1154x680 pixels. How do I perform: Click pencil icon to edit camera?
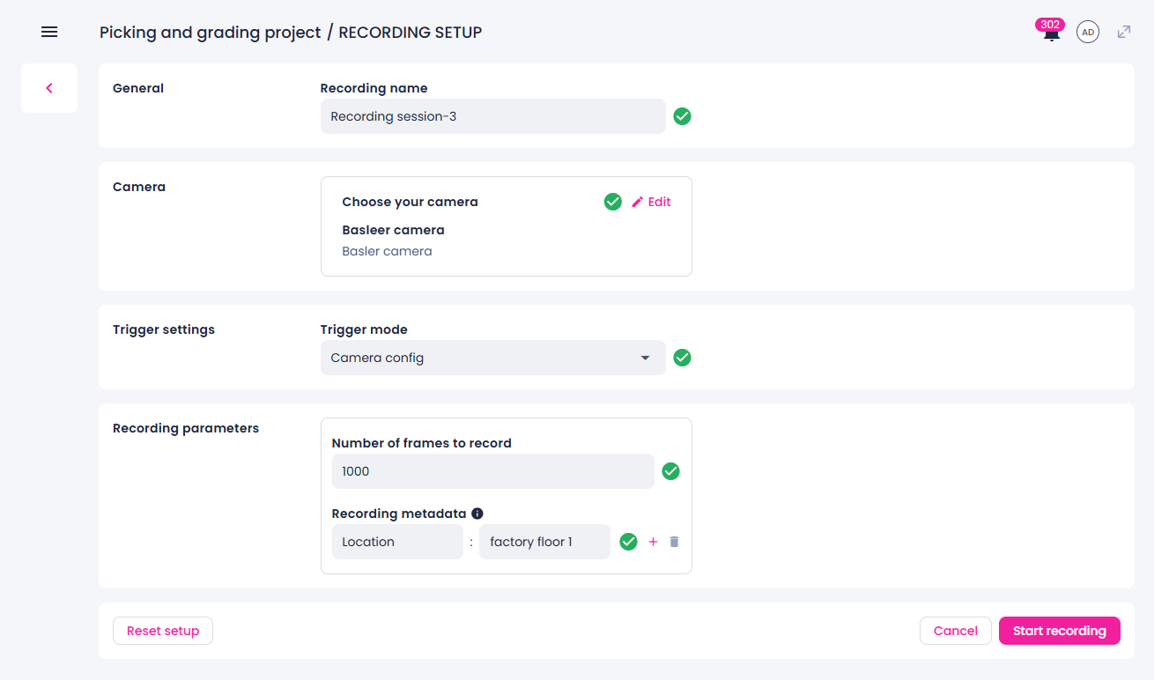(x=638, y=202)
